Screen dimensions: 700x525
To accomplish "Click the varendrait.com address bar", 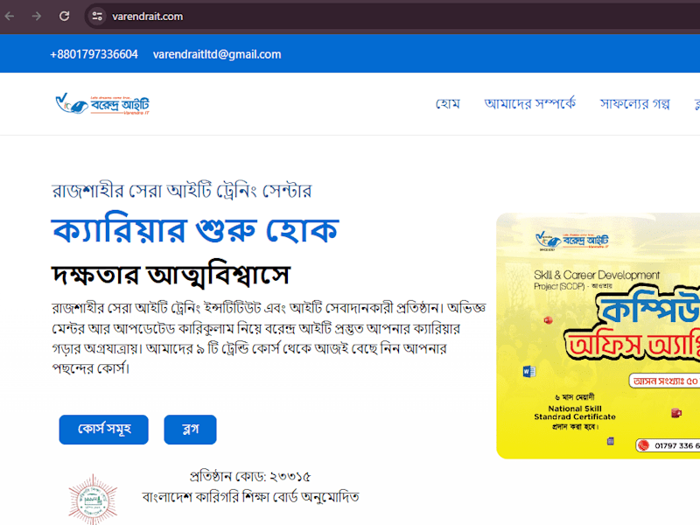I will pyautogui.click(x=393, y=17).
